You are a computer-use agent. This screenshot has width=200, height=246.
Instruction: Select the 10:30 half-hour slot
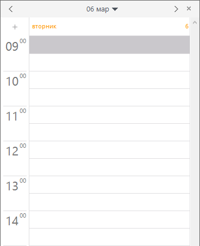click(109, 97)
